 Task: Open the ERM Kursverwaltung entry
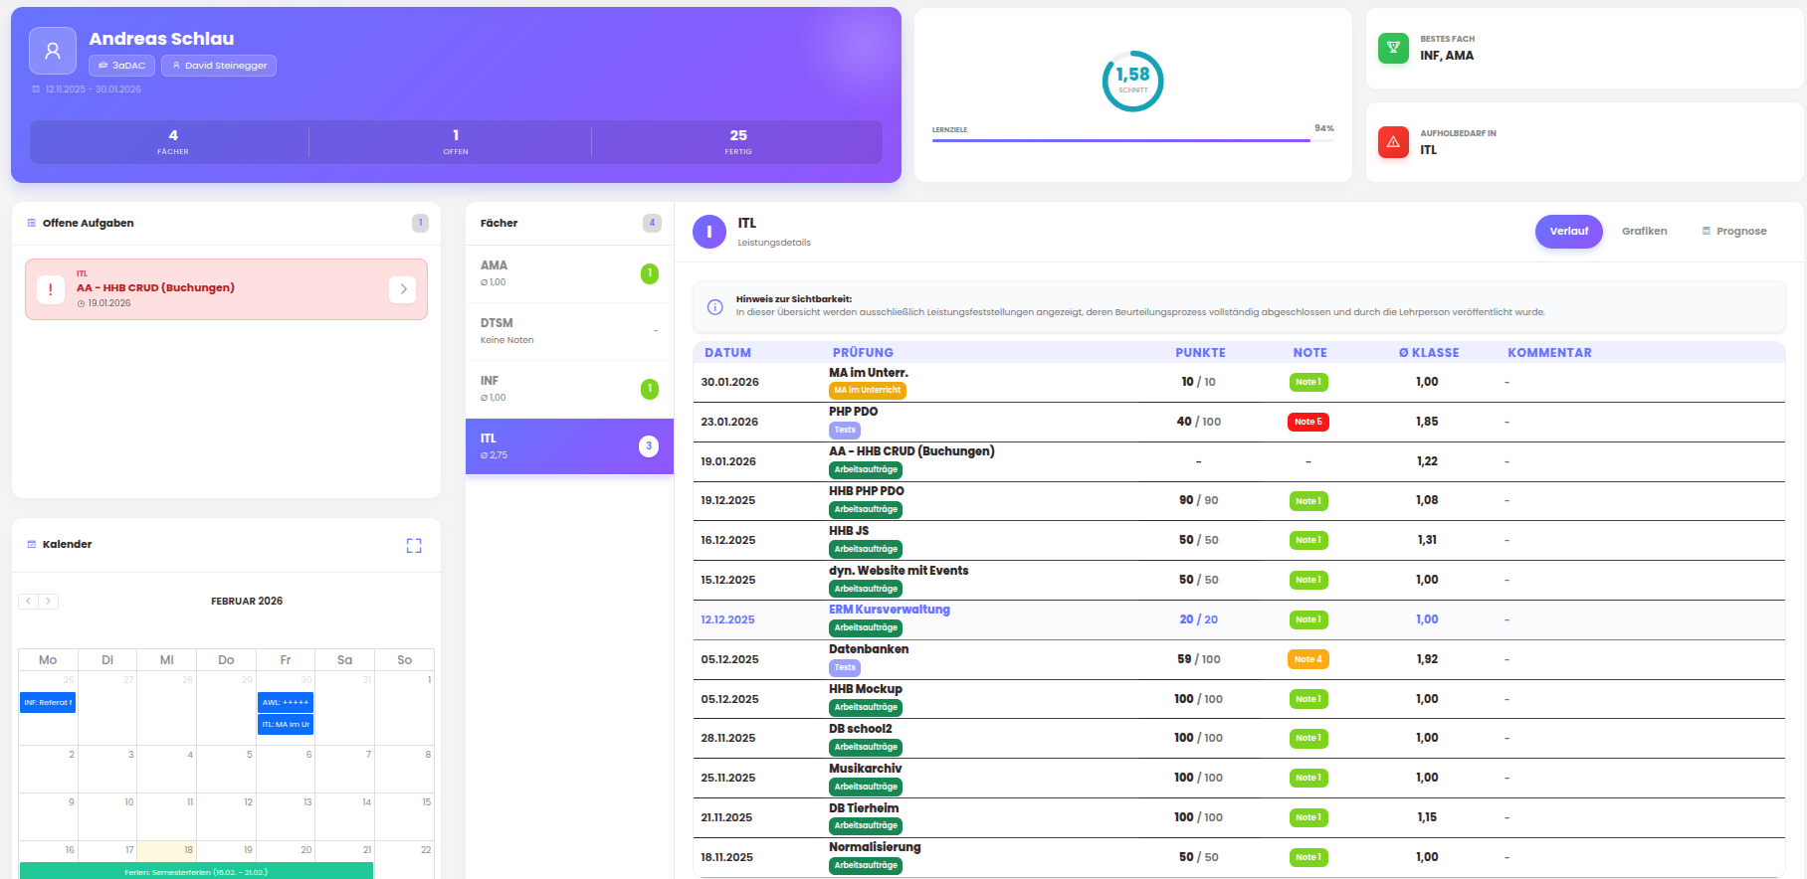pyautogui.click(x=890, y=610)
